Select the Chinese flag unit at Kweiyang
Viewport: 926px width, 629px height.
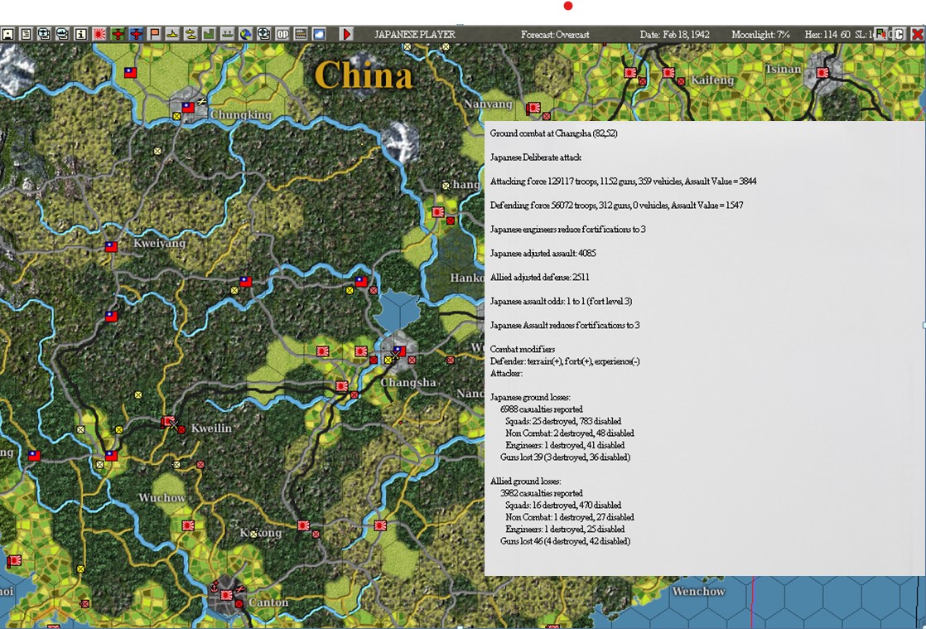pos(111,246)
